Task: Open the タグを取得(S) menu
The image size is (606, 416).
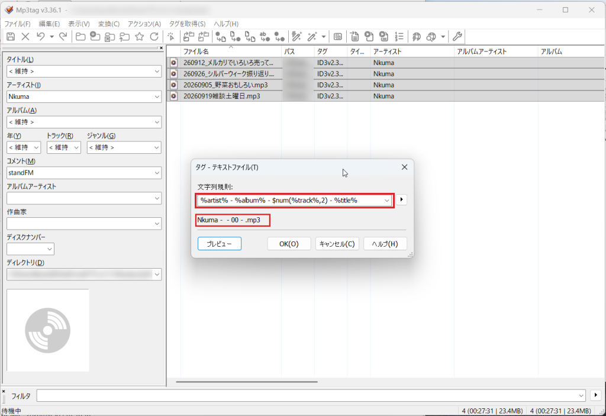Action: (188, 24)
